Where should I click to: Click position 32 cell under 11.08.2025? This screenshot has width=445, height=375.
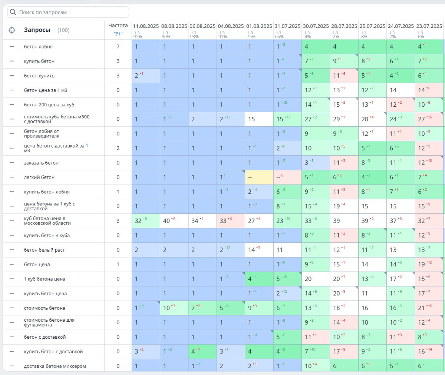coord(146,221)
